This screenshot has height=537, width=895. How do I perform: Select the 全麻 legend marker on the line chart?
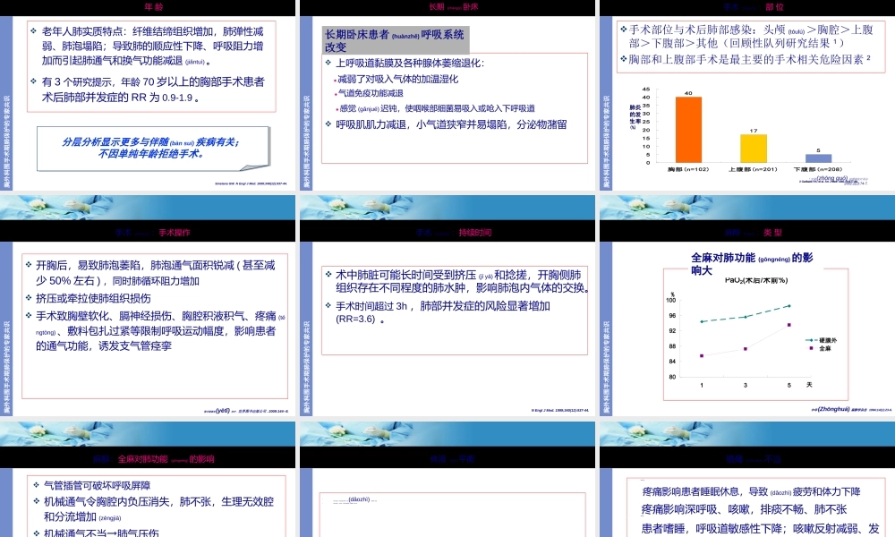pyautogui.click(x=811, y=346)
